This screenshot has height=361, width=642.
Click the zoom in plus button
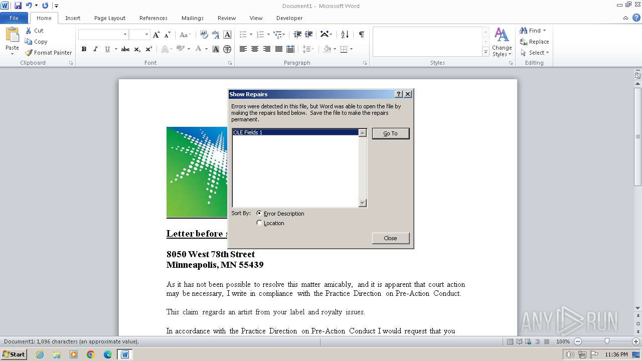pos(636,341)
